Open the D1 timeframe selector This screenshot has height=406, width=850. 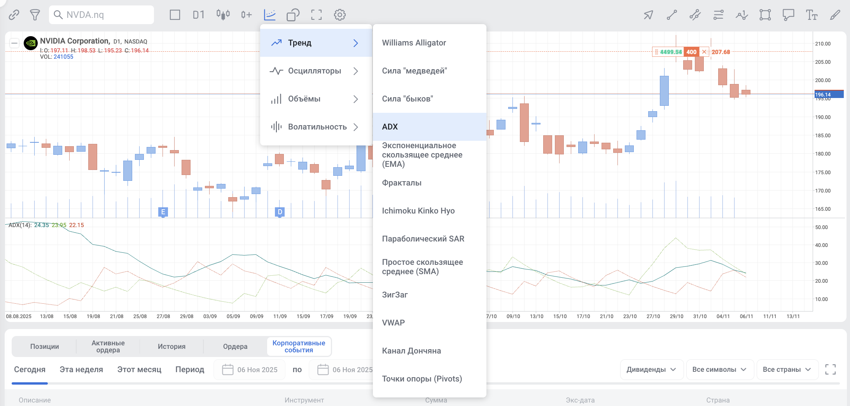tap(198, 15)
